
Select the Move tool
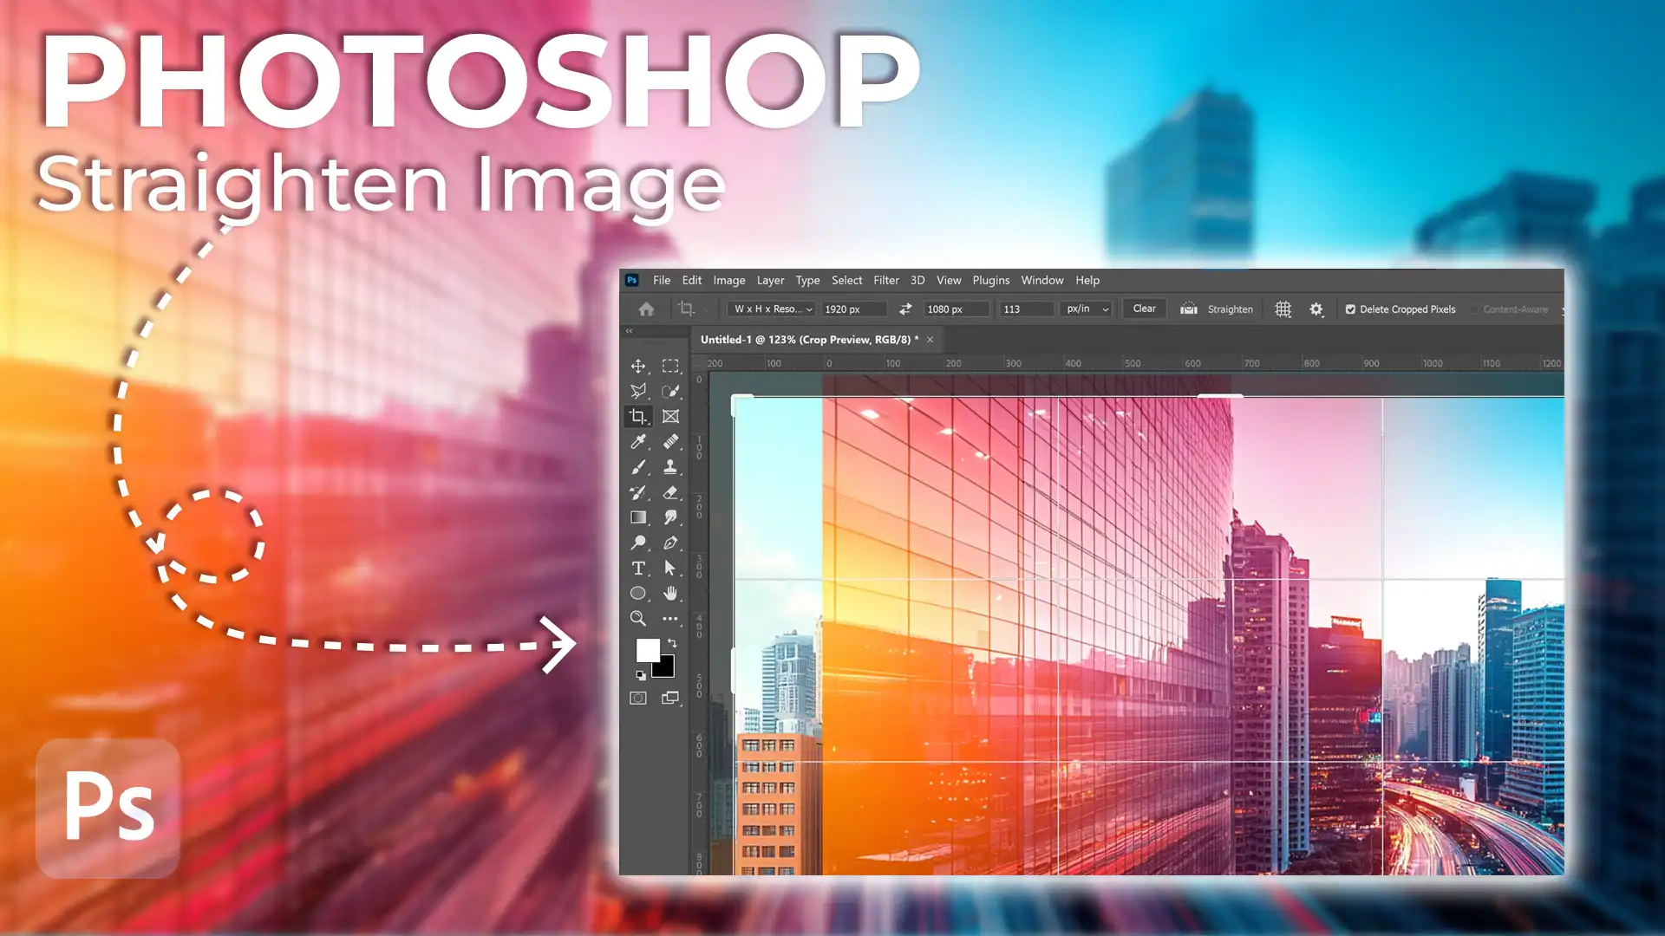638,367
